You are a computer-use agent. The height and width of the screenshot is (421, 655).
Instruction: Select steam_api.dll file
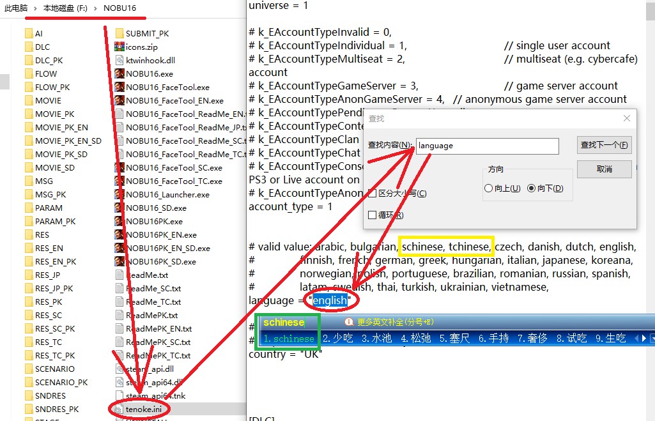click(144, 369)
